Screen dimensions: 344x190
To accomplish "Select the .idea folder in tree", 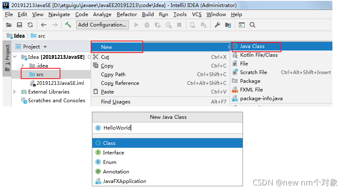I will point(38,65).
